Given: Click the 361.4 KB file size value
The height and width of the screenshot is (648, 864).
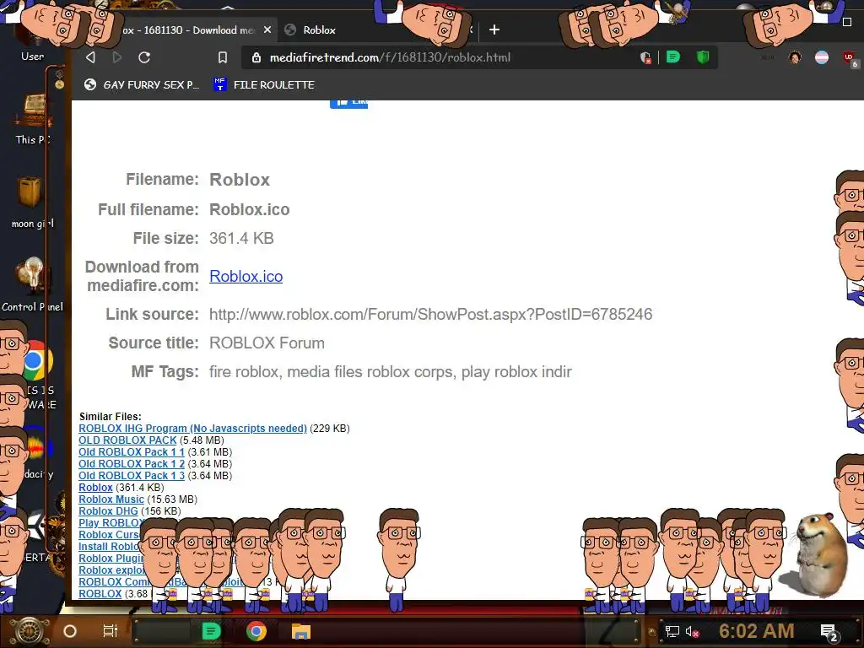Looking at the screenshot, I should pos(241,238).
